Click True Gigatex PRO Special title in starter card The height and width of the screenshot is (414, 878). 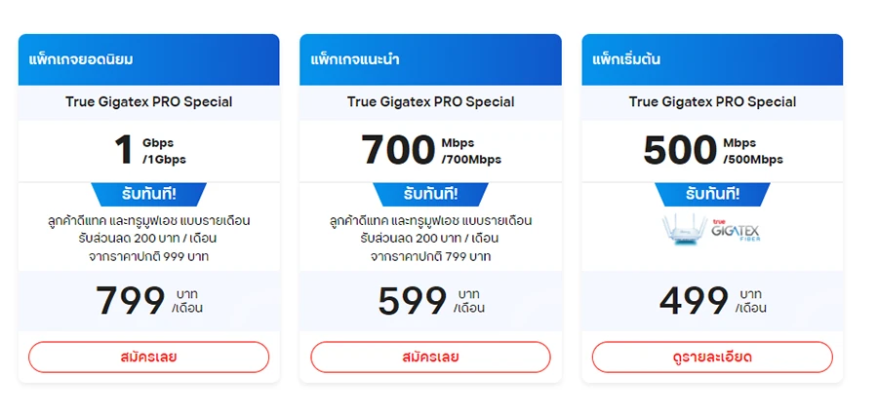[712, 101]
